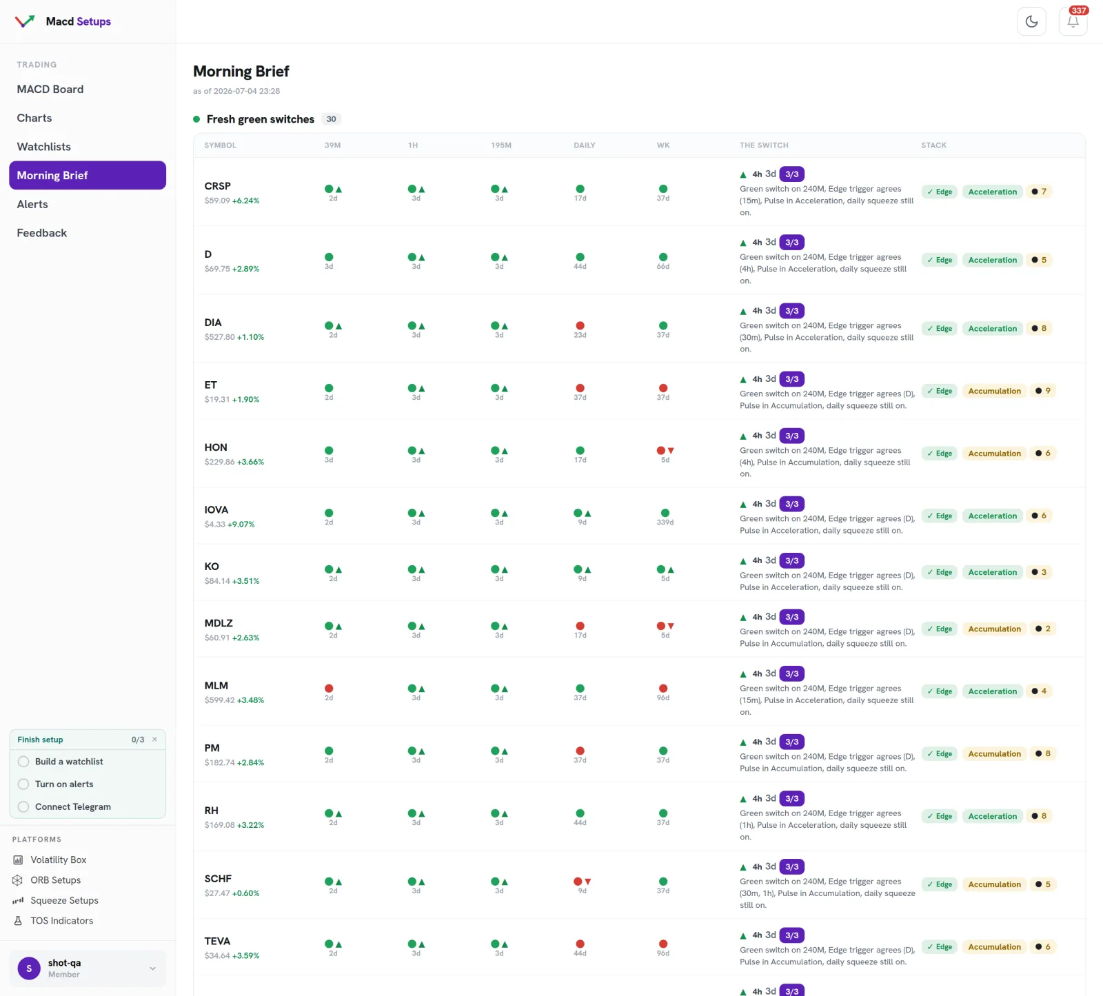This screenshot has width=1103, height=996.
Task: Click SCHF daily red down-arrow indicator
Action: (x=583, y=882)
